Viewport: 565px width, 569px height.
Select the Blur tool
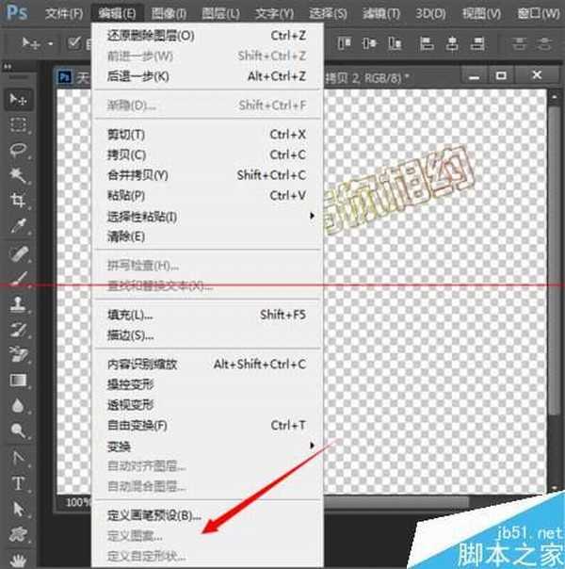tap(18, 405)
